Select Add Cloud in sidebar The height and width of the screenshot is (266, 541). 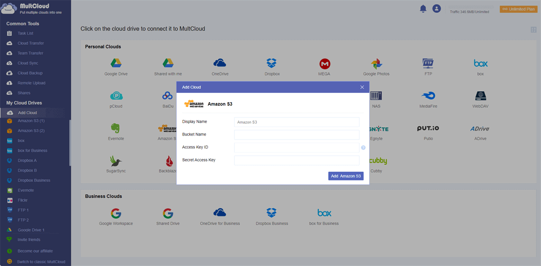35,113
